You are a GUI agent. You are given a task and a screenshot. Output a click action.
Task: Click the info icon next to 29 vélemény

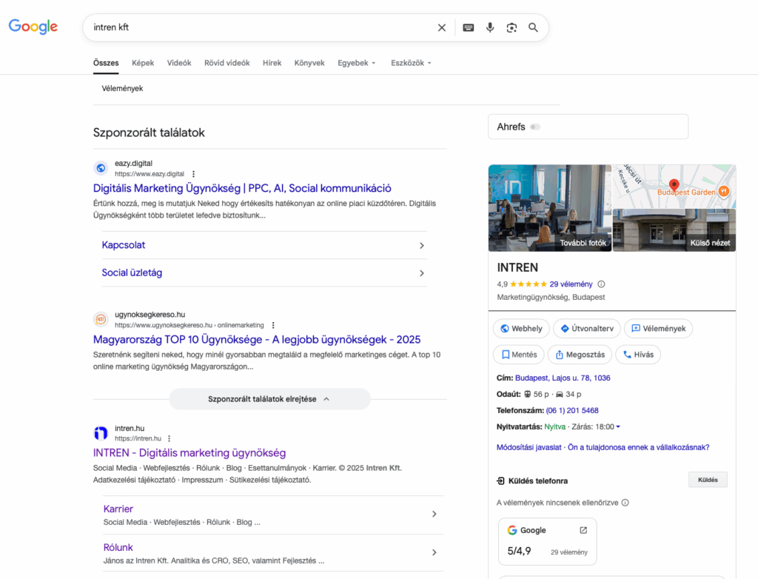601,284
